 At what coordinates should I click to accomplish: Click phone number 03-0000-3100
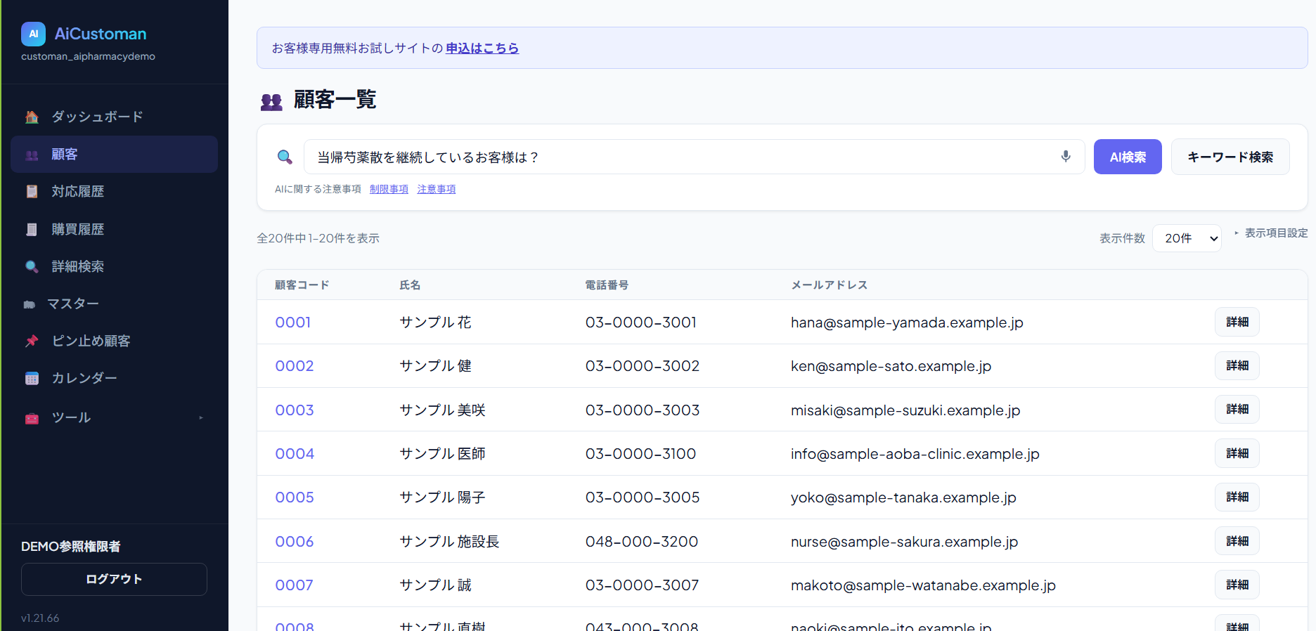tap(641, 454)
